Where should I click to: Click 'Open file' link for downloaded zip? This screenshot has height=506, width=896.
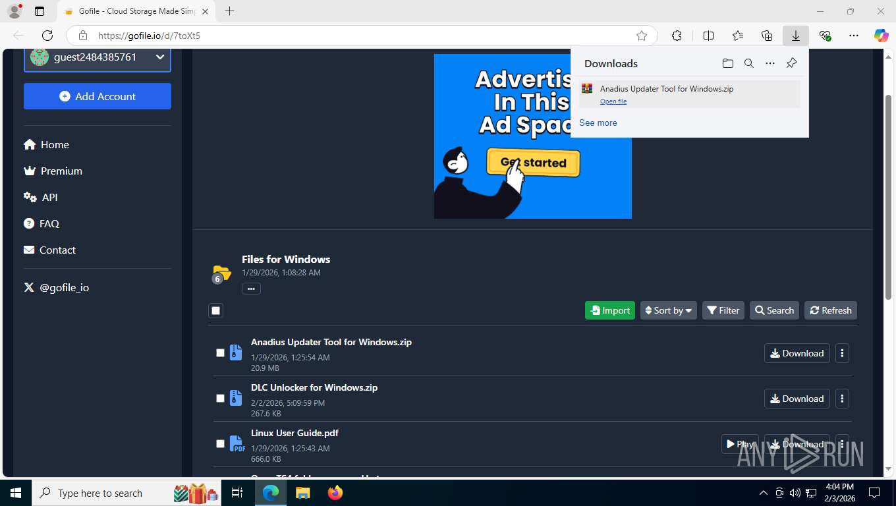(x=613, y=101)
